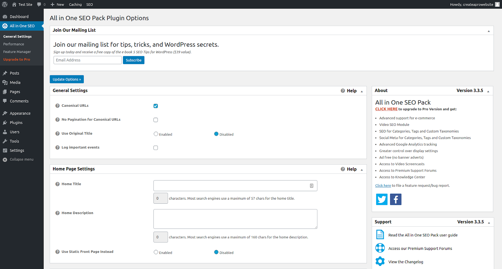Open the feature request Click here link

point(383,186)
